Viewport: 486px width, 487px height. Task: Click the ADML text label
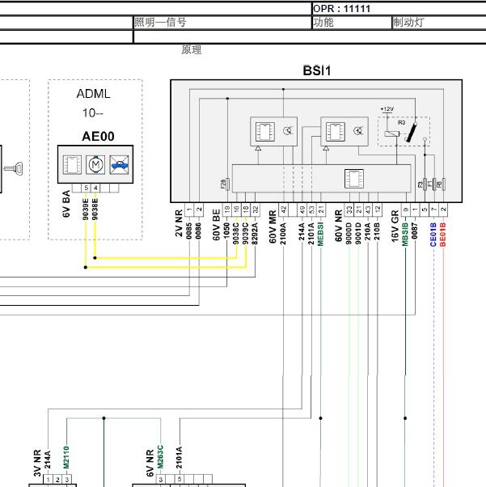click(x=93, y=94)
